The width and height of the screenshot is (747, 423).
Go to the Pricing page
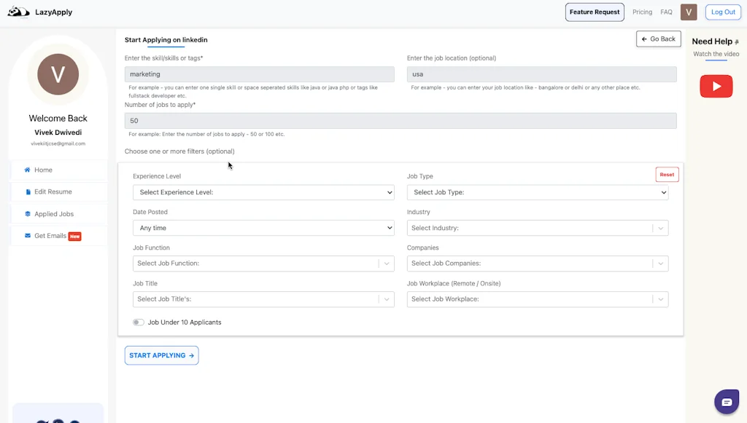(x=642, y=12)
